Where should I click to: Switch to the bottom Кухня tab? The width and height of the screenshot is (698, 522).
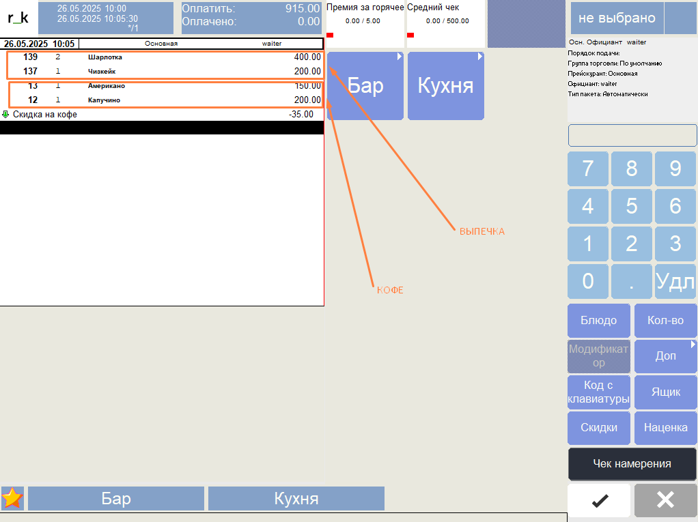[296, 498]
